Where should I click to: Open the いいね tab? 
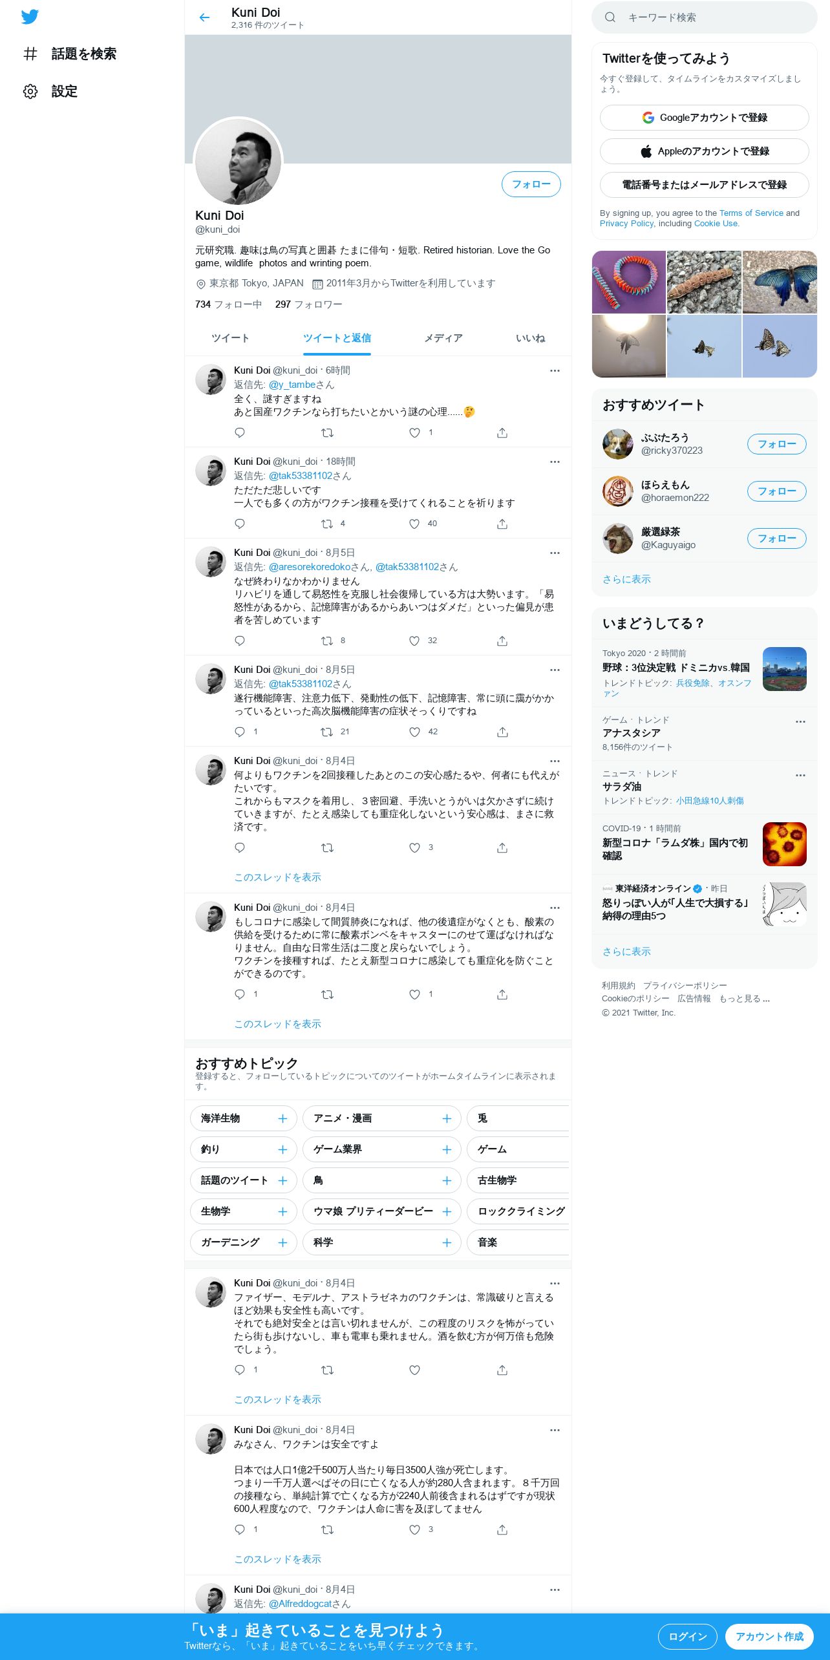[x=530, y=338]
